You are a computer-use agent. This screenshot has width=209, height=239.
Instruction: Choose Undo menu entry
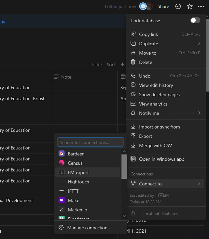(166, 76)
